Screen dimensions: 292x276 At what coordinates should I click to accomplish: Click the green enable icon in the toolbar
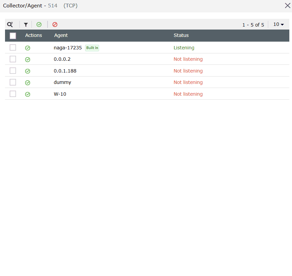pyautogui.click(x=39, y=24)
